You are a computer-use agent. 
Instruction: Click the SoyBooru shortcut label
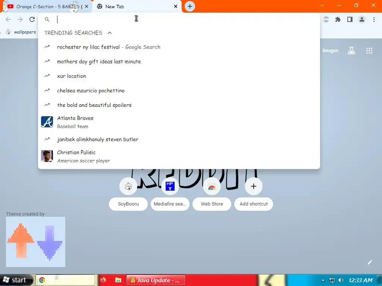[128, 204]
